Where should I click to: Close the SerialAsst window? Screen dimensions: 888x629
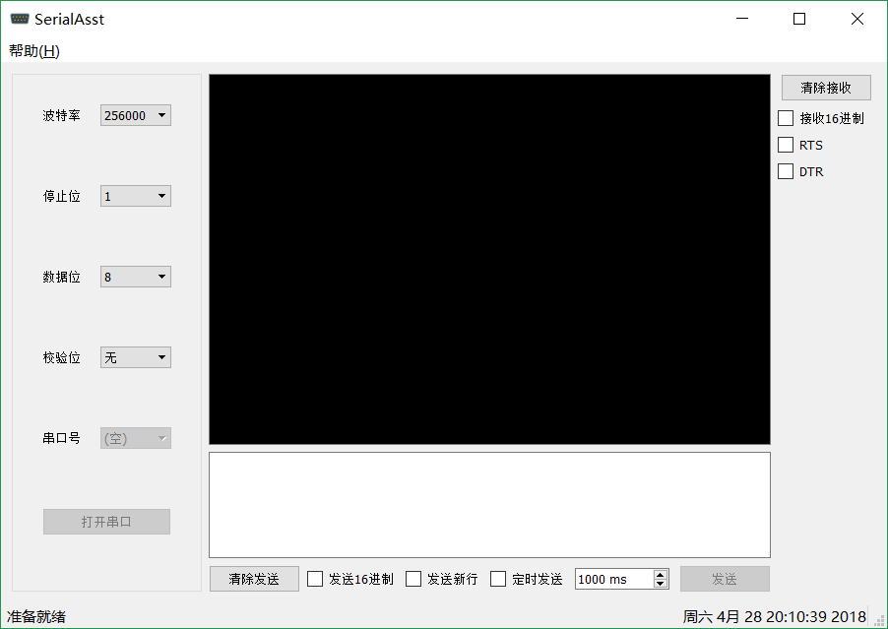point(857,19)
